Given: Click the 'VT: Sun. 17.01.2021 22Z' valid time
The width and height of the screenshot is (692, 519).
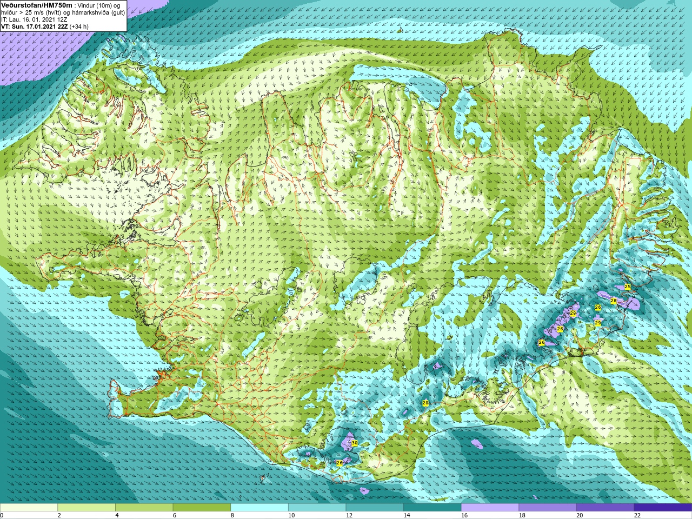Looking at the screenshot, I should tap(34, 26).
